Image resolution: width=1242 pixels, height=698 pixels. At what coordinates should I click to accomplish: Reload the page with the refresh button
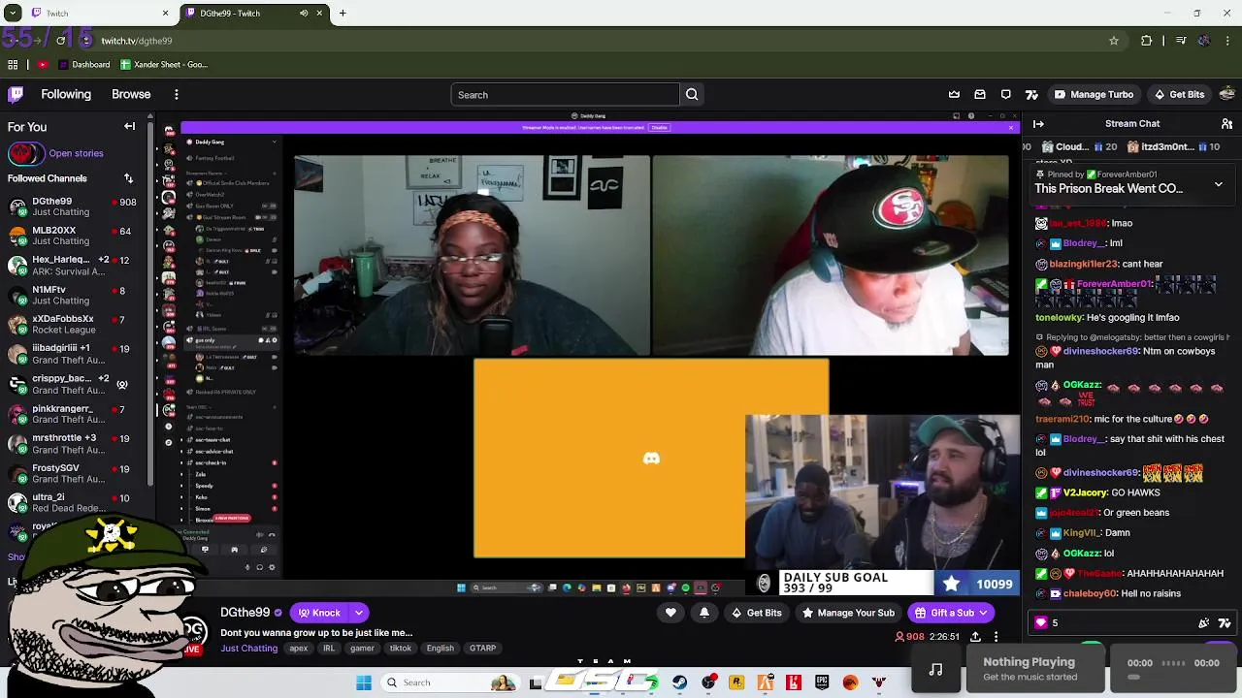point(60,41)
